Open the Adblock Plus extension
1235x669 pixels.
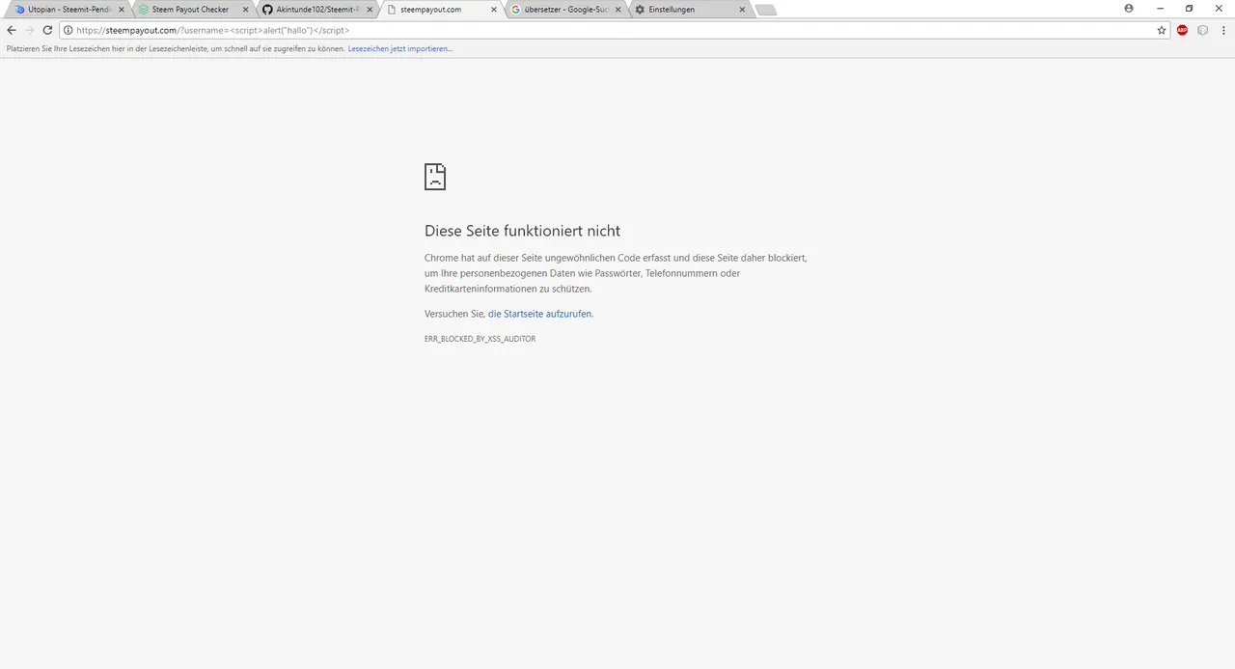[x=1182, y=30]
